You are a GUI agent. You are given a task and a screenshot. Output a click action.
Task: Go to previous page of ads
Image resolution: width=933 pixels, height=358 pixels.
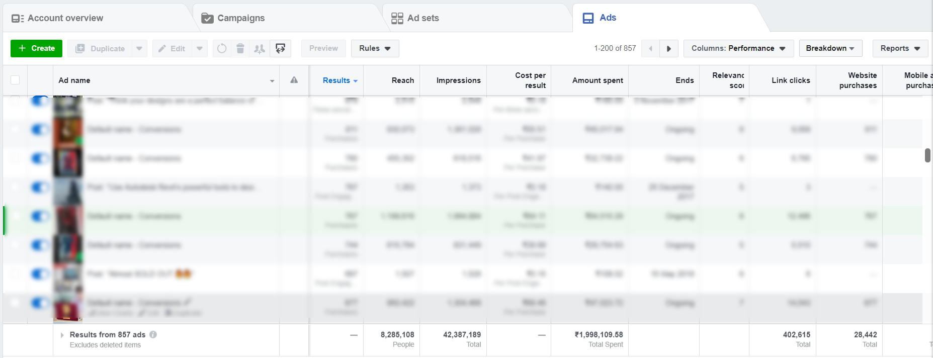(651, 48)
